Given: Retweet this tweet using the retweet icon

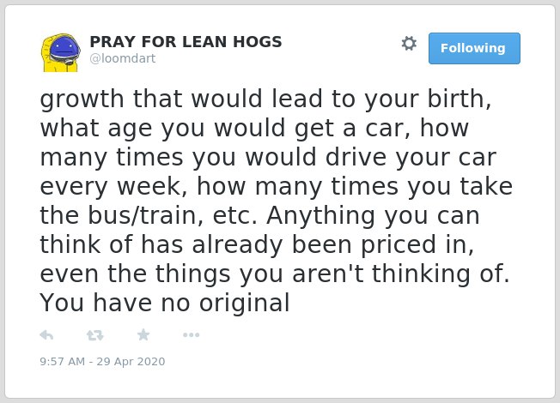Looking at the screenshot, I should pos(95,335).
